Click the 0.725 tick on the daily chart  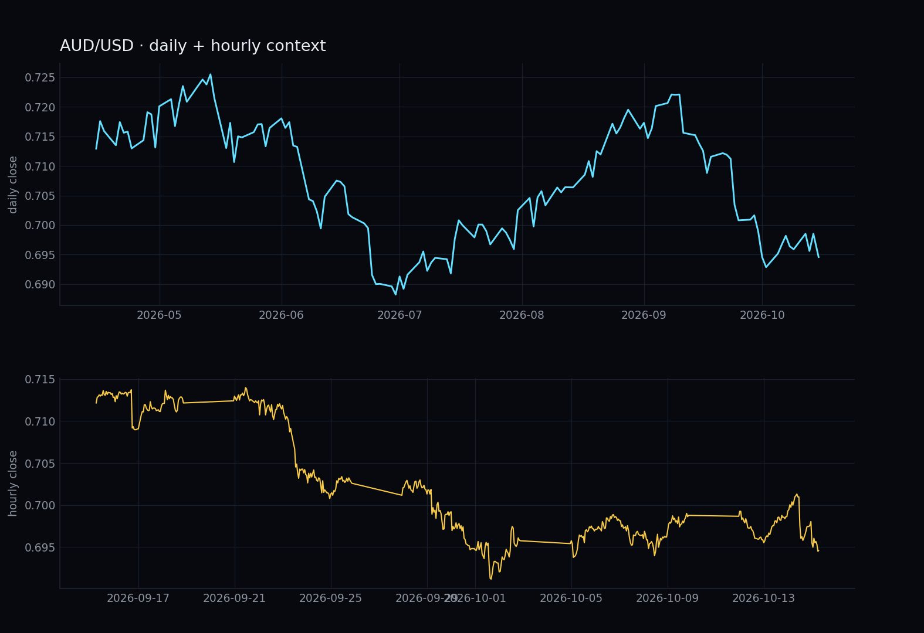pos(40,77)
